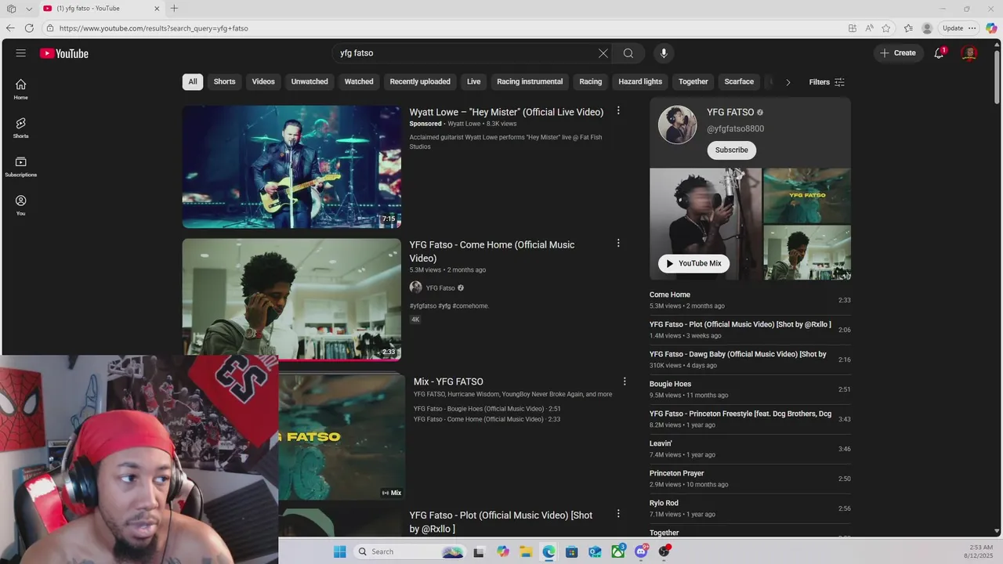Subscribe to YFG FATSO channel

(x=731, y=150)
